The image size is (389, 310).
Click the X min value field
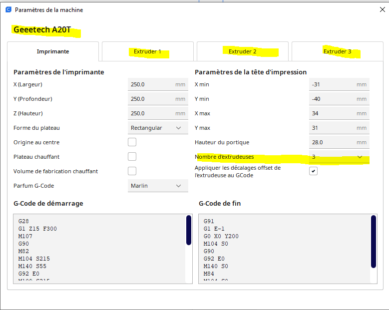pos(339,84)
